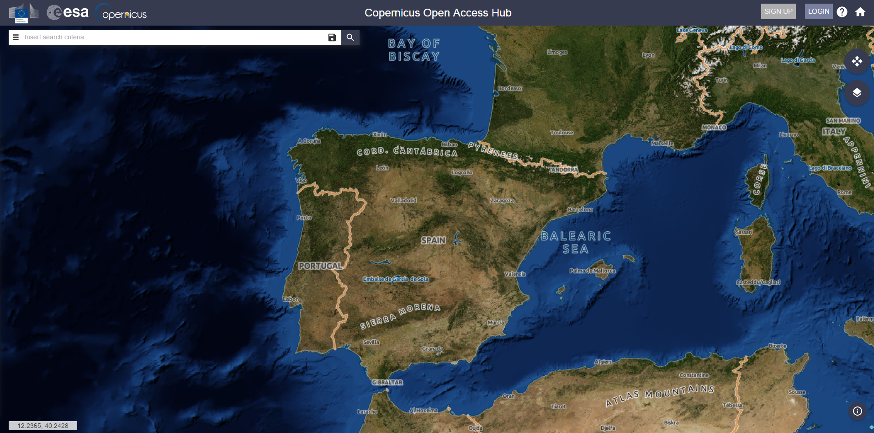
Task: Open the map layers selector button
Action: point(857,93)
